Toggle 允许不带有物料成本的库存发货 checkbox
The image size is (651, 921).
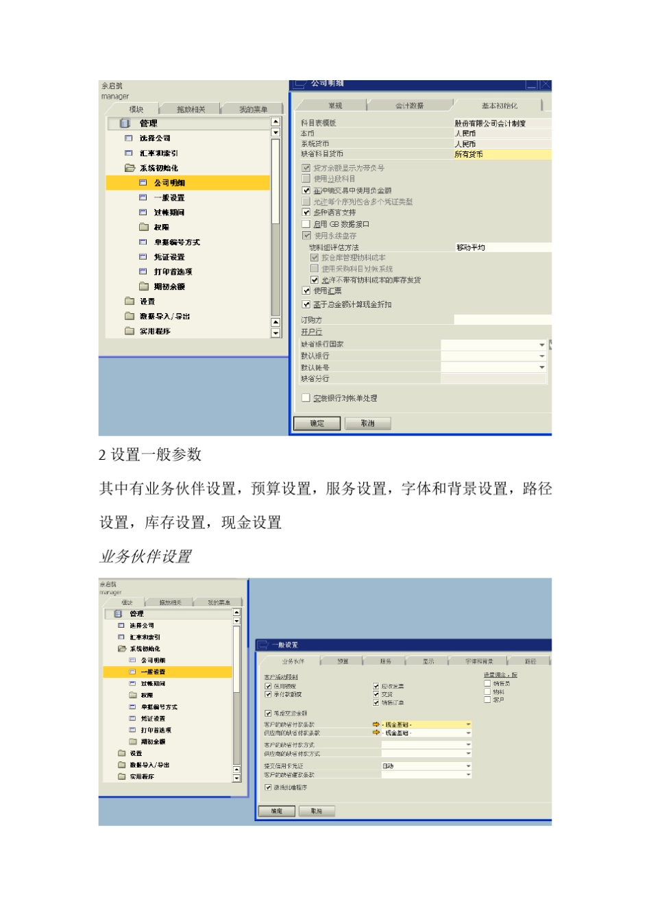tap(315, 280)
